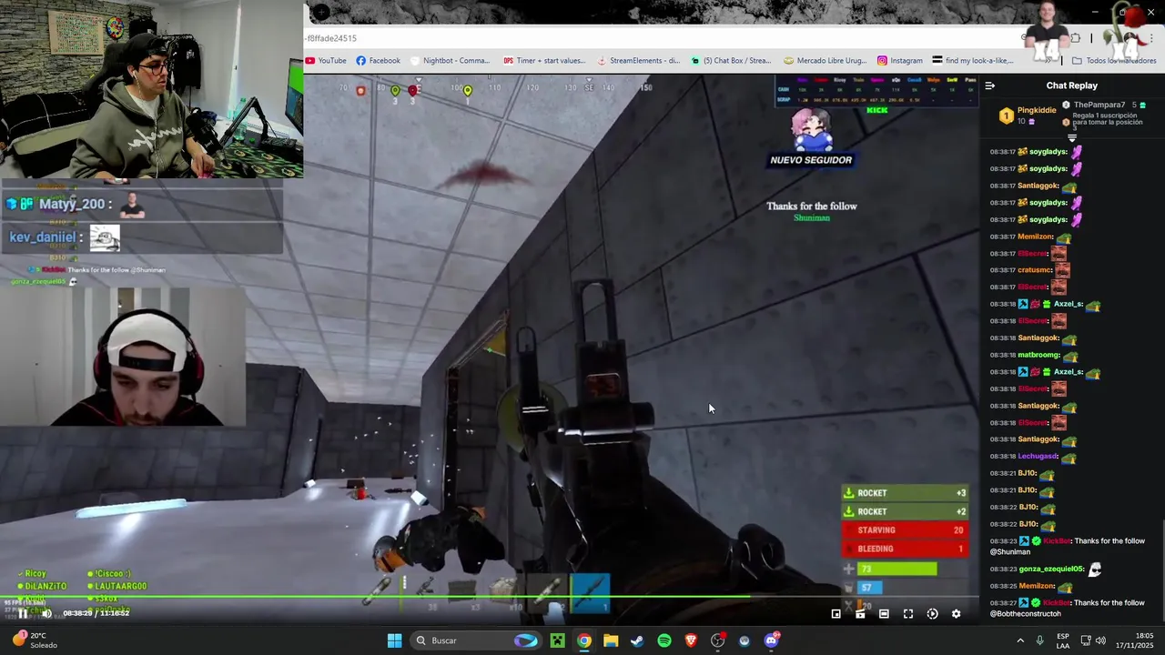Open the browser extensions puzzle icon

(x=1076, y=38)
